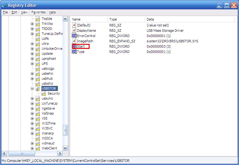The image size is (239, 165).
Task: Select the Security subkey
Action: (x=54, y=93)
